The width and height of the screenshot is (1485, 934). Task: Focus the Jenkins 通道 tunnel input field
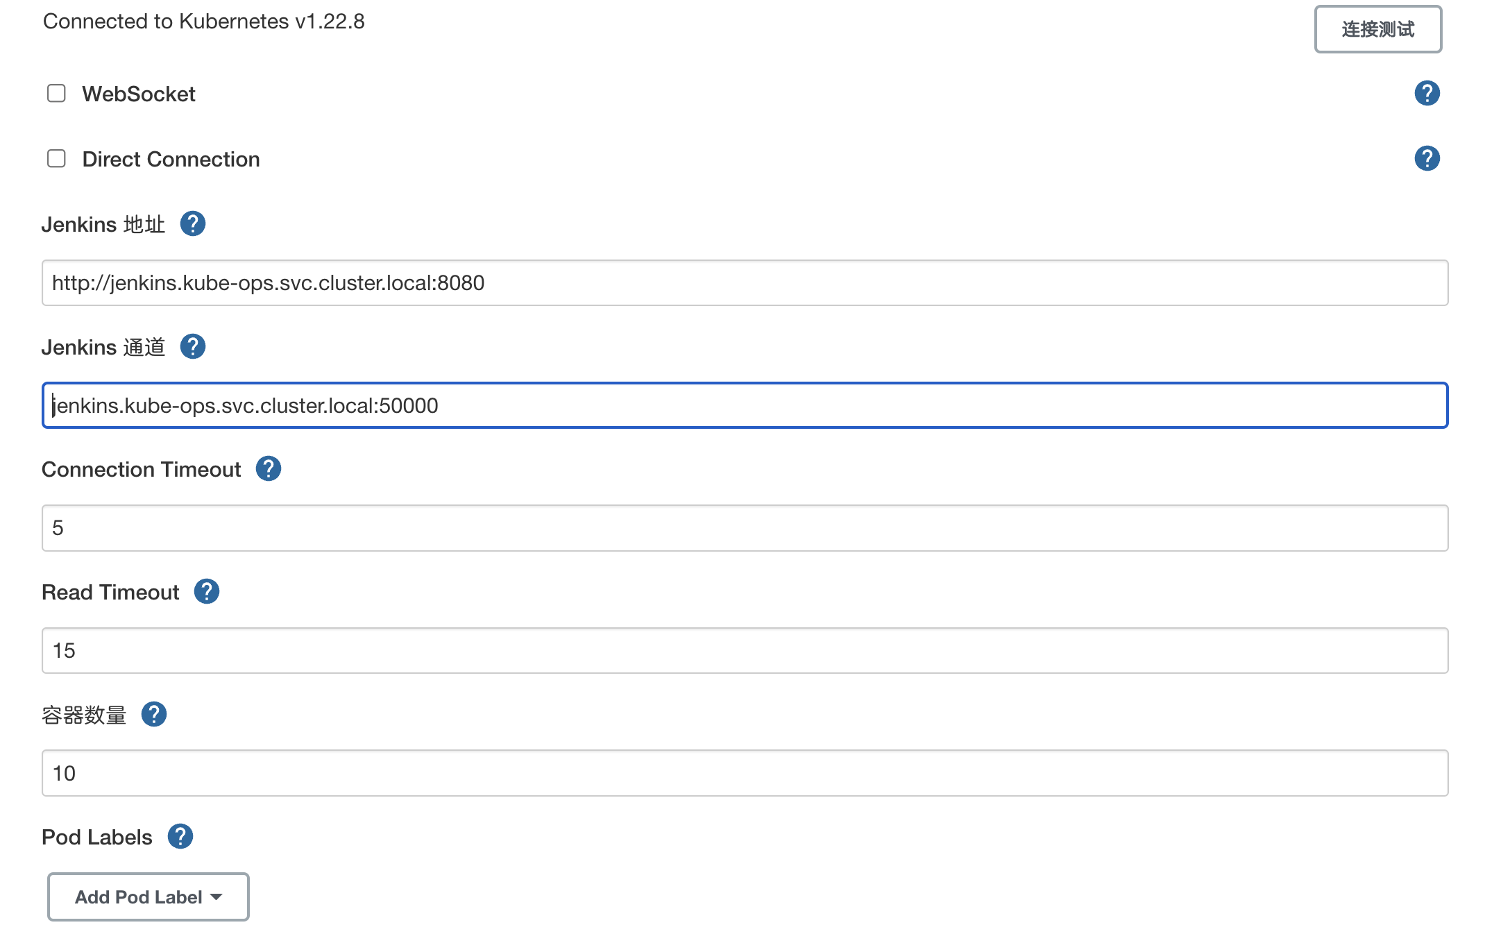744,405
